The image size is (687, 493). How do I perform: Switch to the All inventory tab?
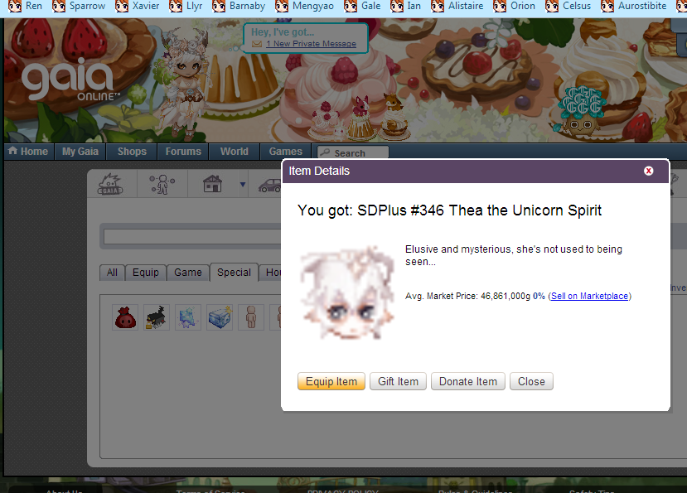pyautogui.click(x=112, y=273)
